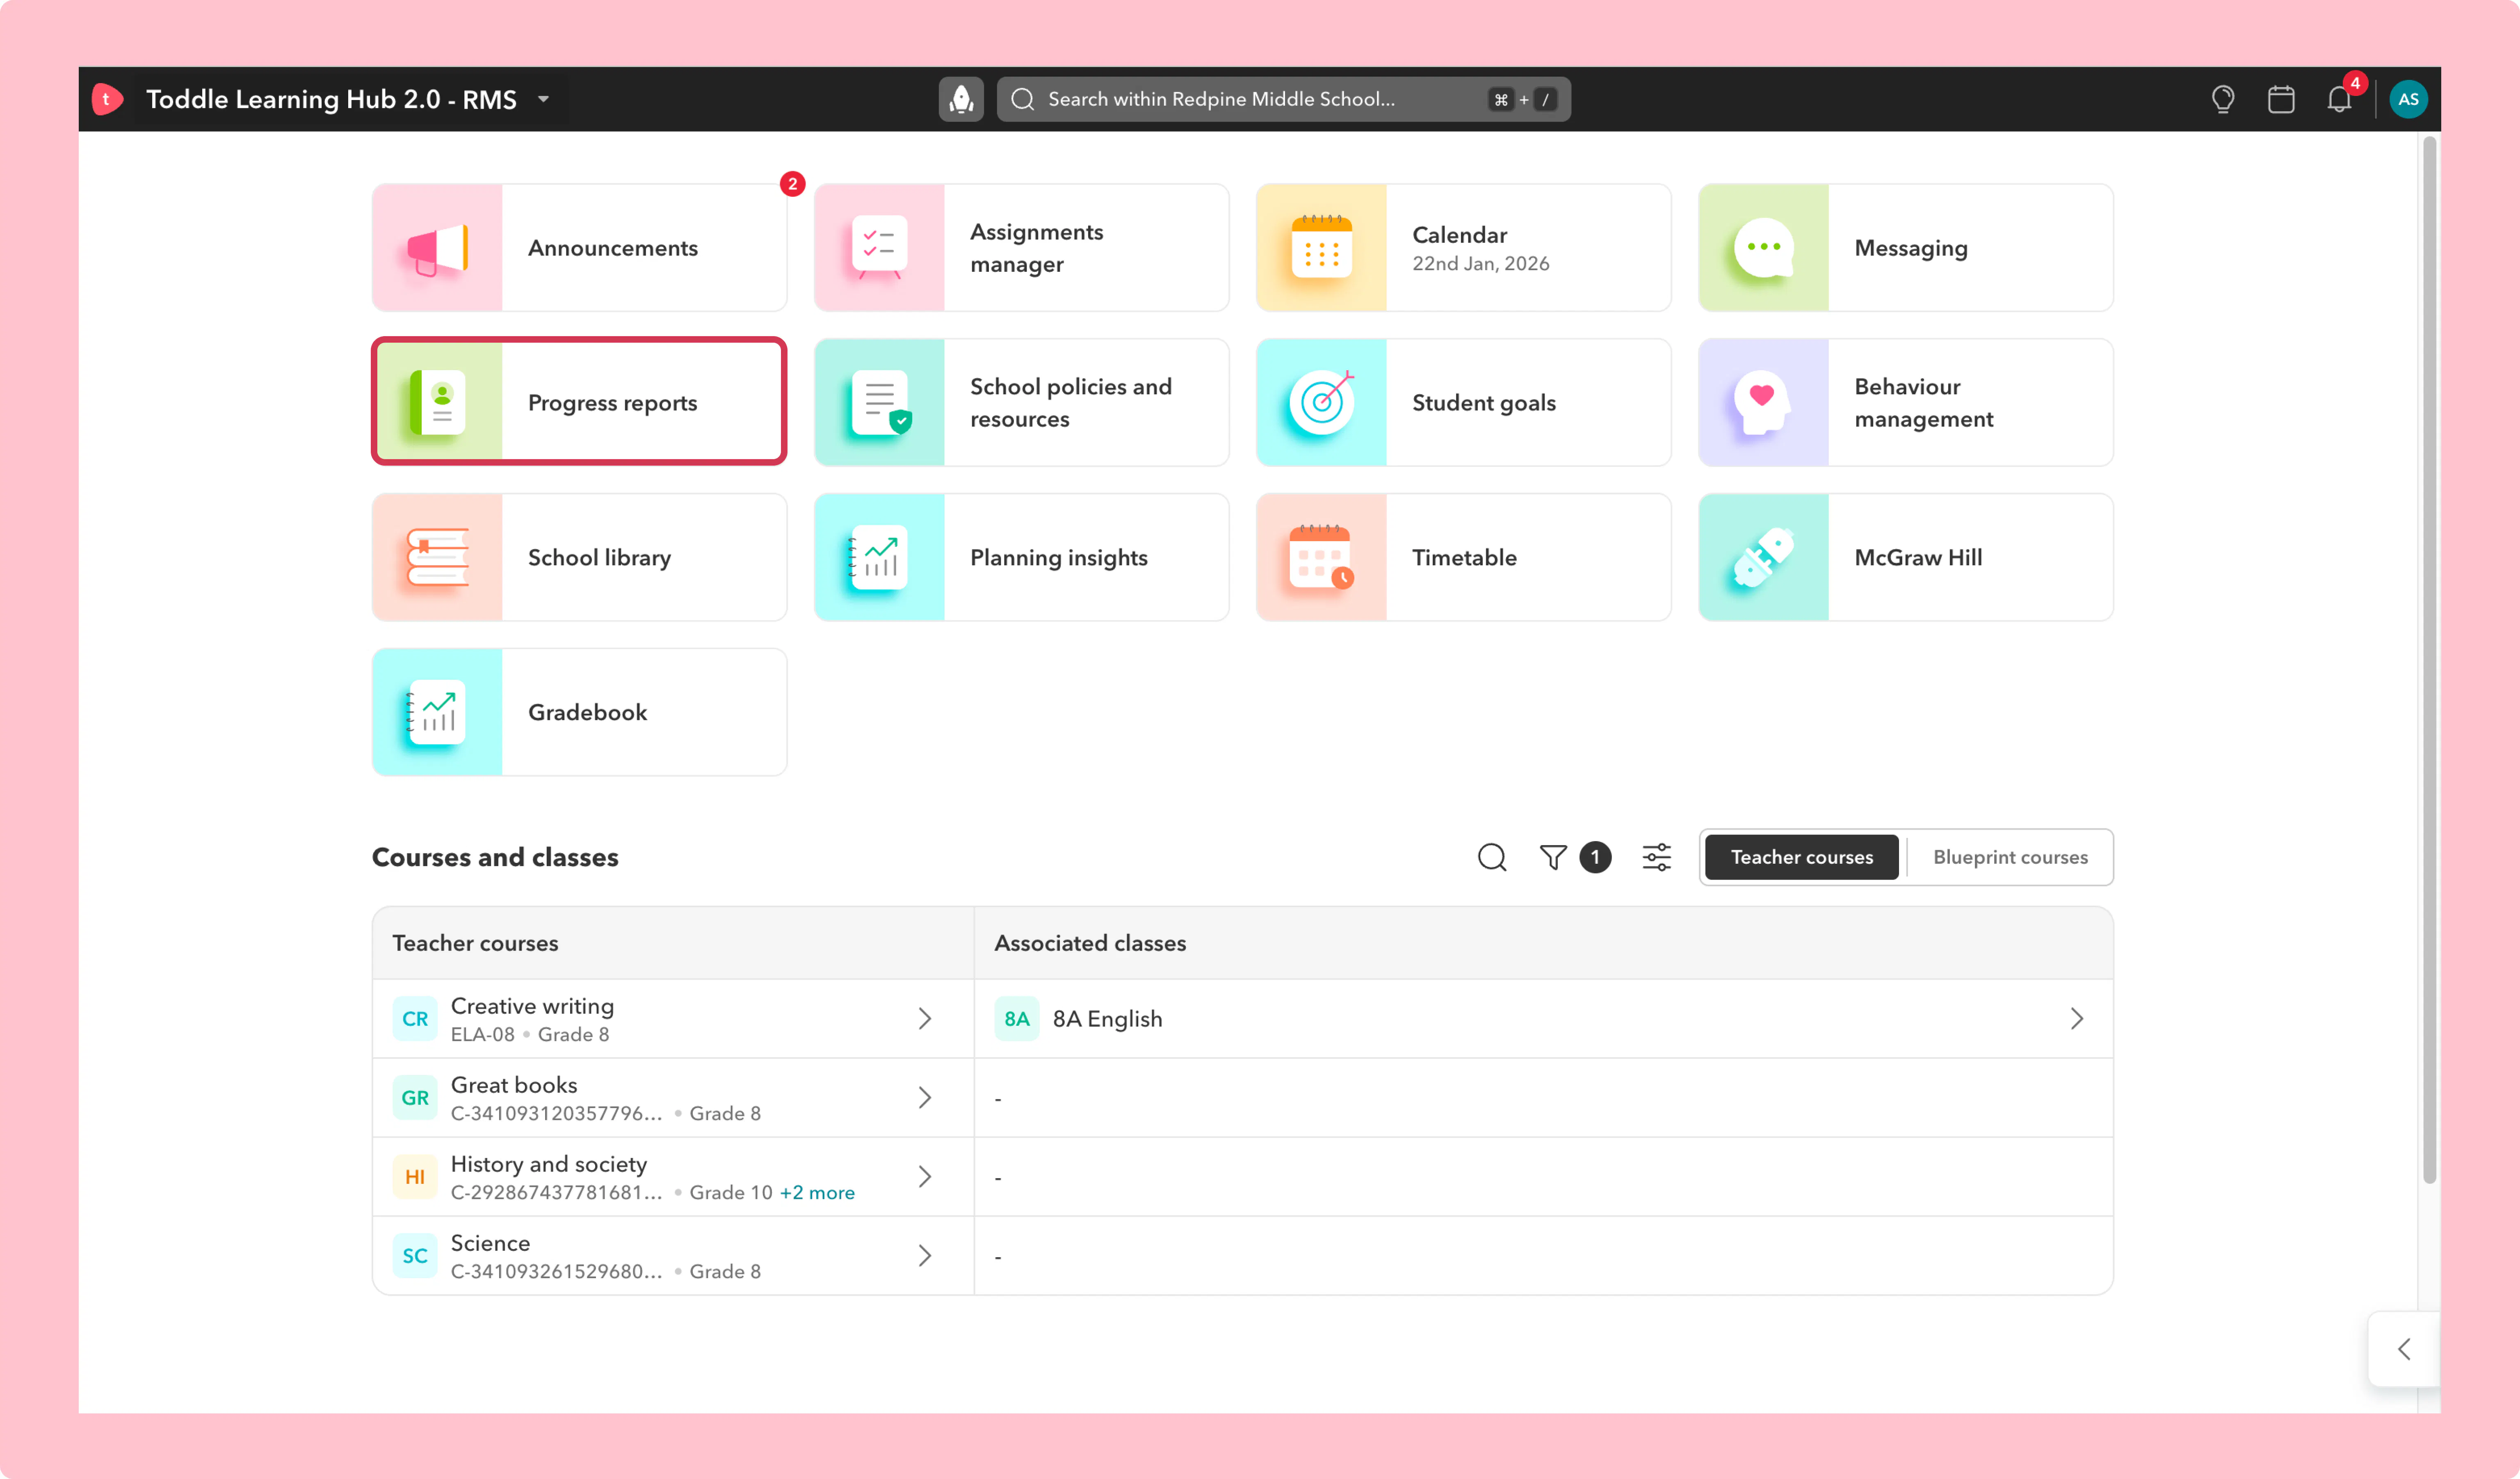Screen dimensions: 2520x1479
Task: Open the Creative writing course
Action: [673, 1018]
